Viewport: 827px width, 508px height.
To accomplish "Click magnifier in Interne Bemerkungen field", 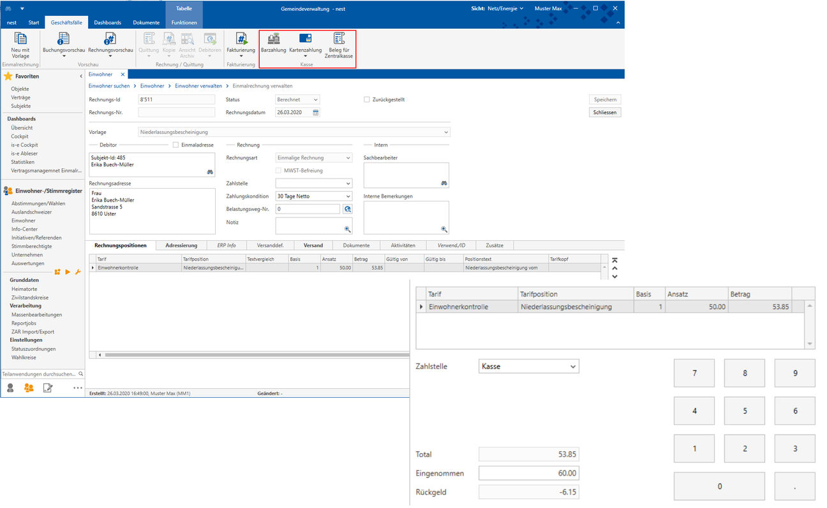I will point(443,229).
